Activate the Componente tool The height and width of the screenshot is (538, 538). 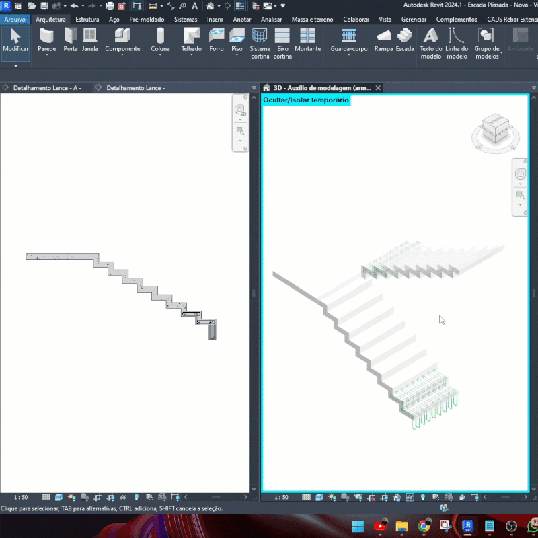point(122,40)
